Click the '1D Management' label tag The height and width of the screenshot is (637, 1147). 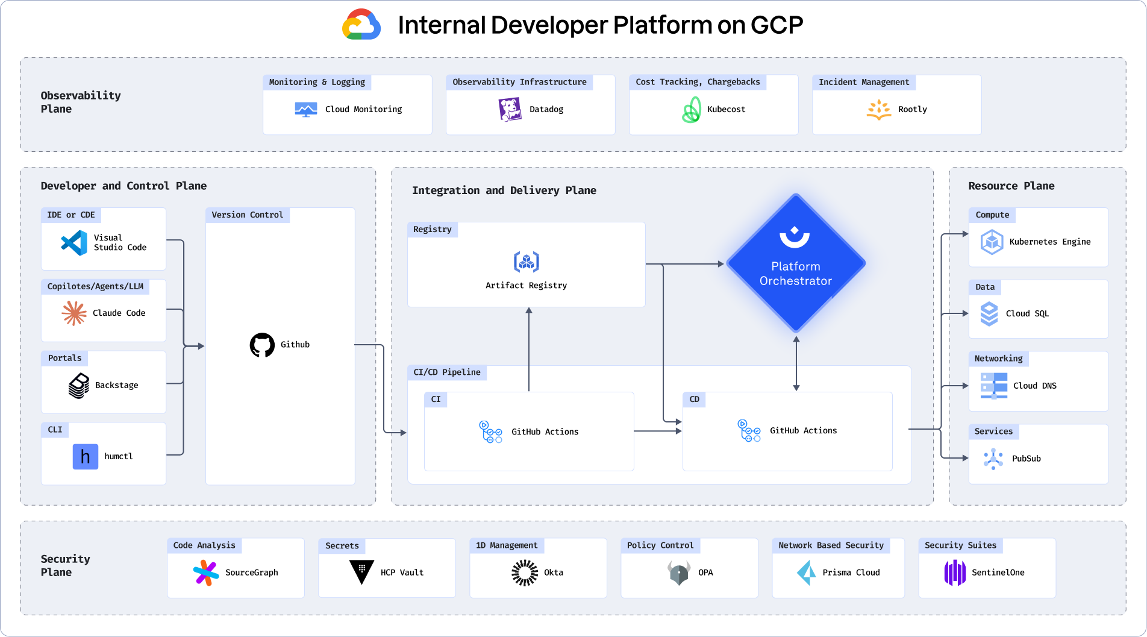(507, 545)
